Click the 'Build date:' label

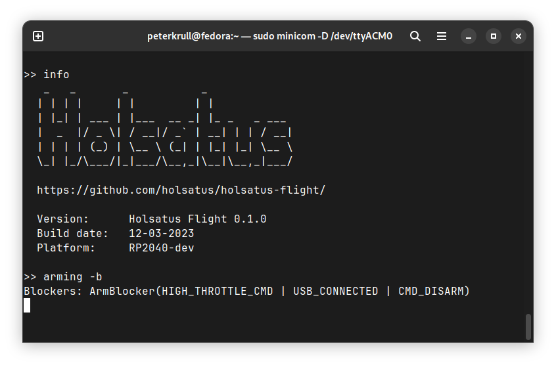pyautogui.click(x=72, y=234)
